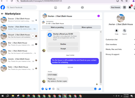Expand Privacy & support section
Image resolution: width=135 pixels, height=98 pixels.
click(120, 54)
